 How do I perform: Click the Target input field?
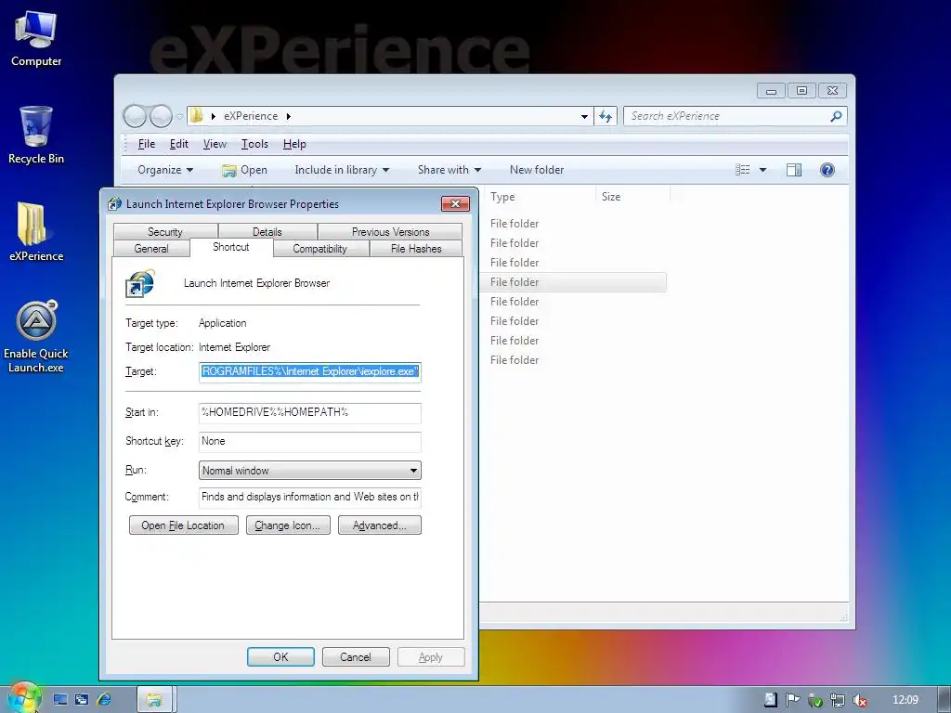[310, 371]
